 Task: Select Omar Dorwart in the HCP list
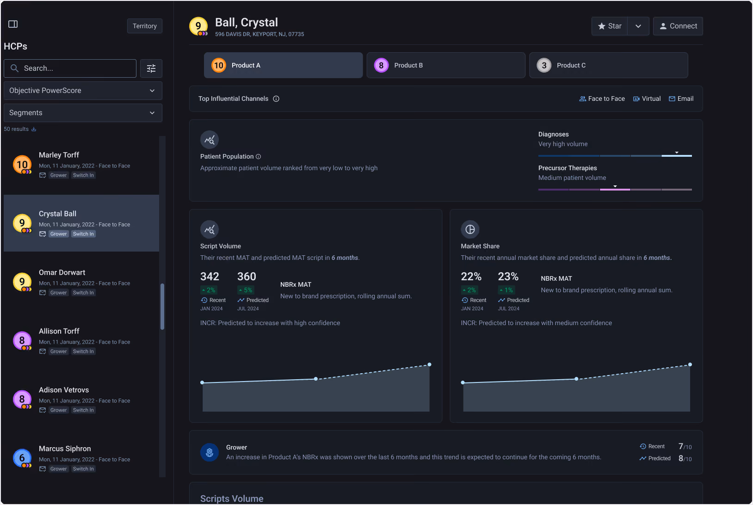point(81,282)
